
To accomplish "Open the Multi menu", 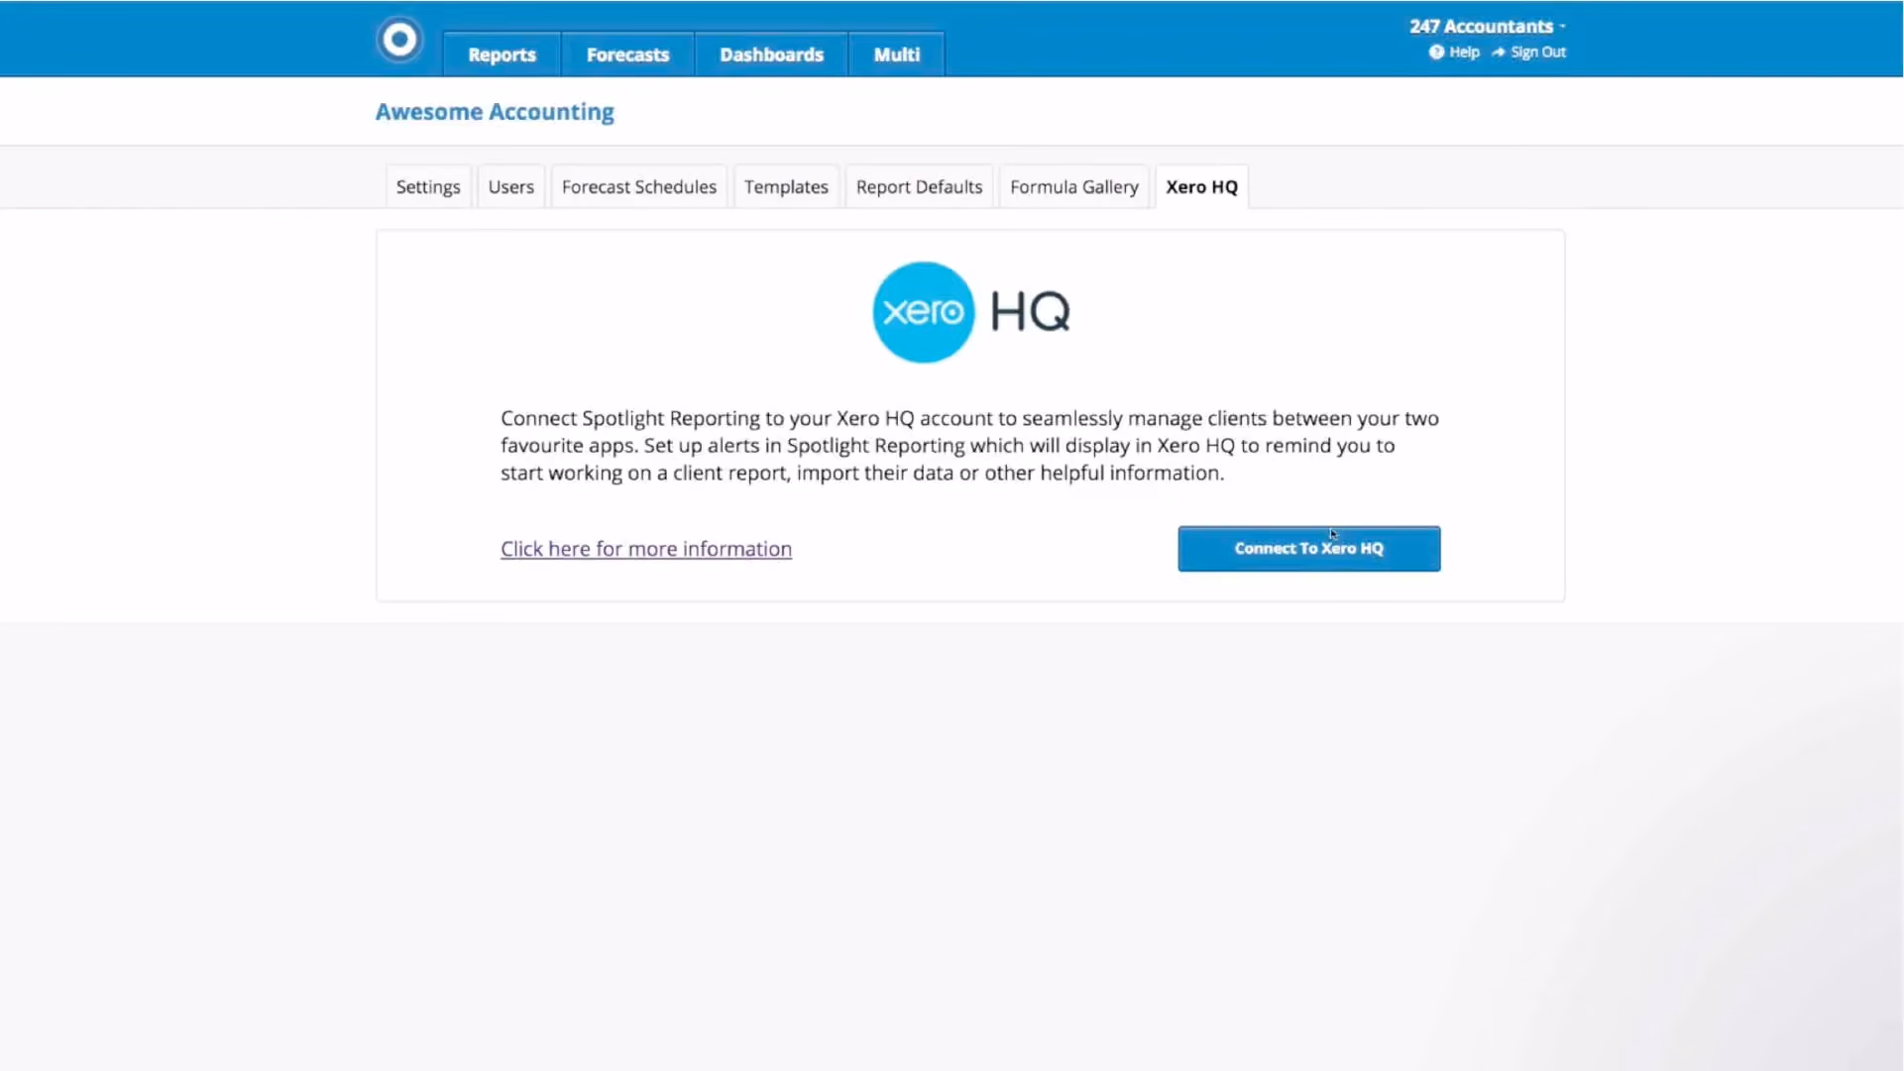I will pyautogui.click(x=896, y=54).
